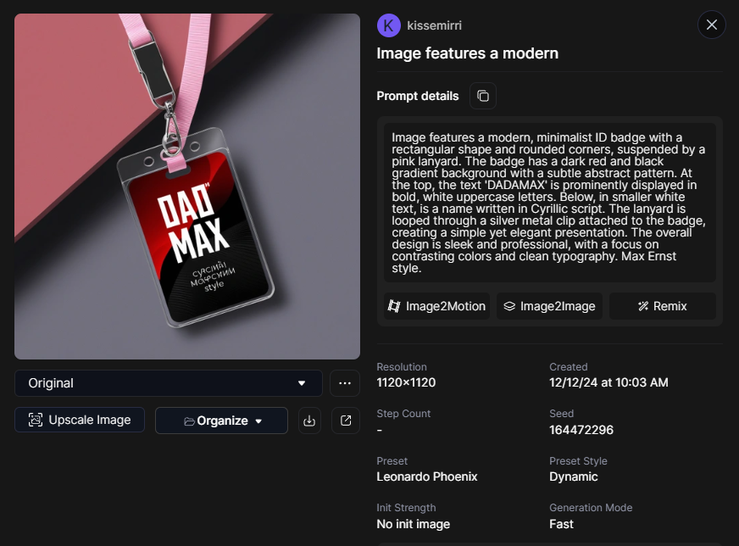Open the Original version dropdown
The height and width of the screenshot is (546, 739).
point(168,383)
